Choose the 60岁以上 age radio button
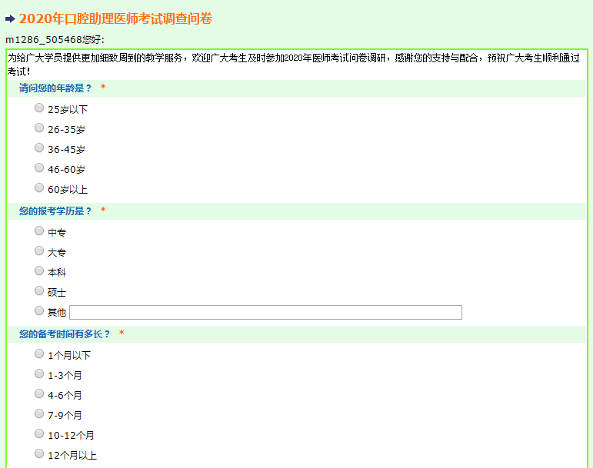Image resolution: width=593 pixels, height=468 pixels. point(39,188)
